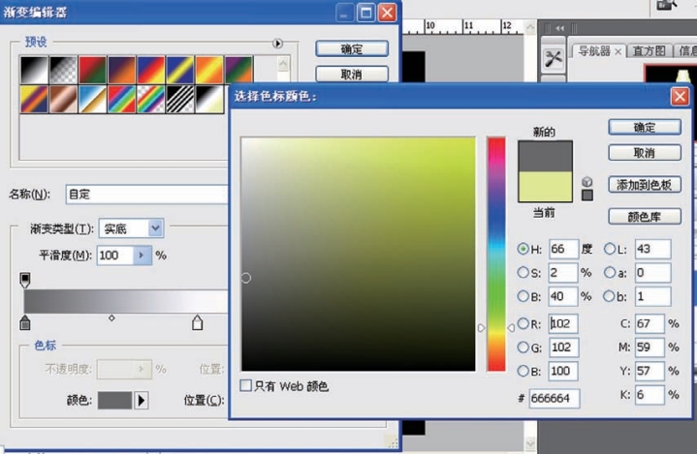Click the nearest web-safe color square
The width and height of the screenshot is (697, 454).
[587, 196]
